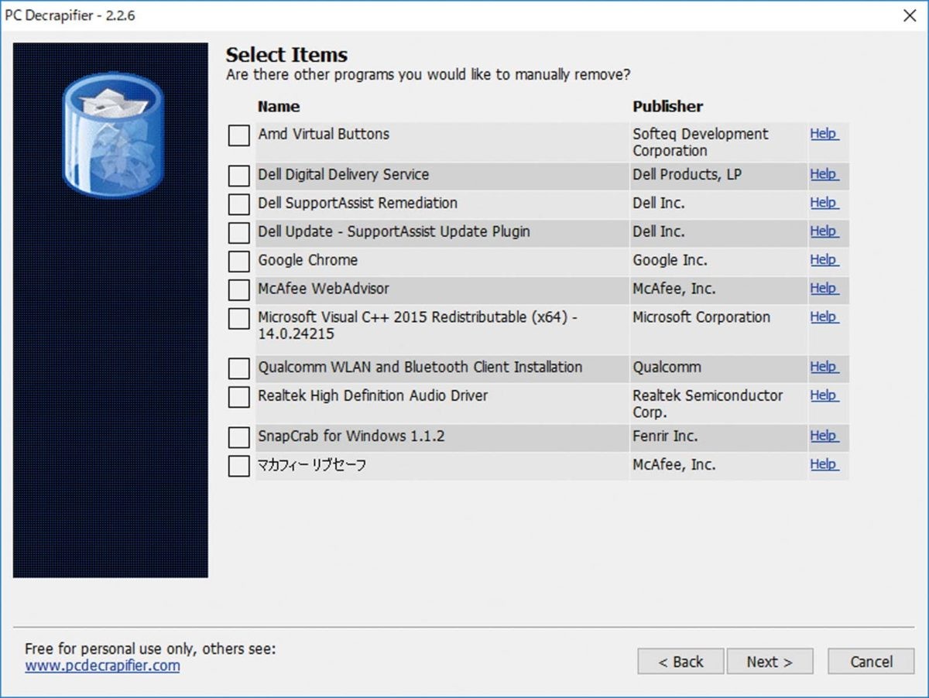Click the Name column header
The image size is (929, 698).
pyautogui.click(x=279, y=107)
